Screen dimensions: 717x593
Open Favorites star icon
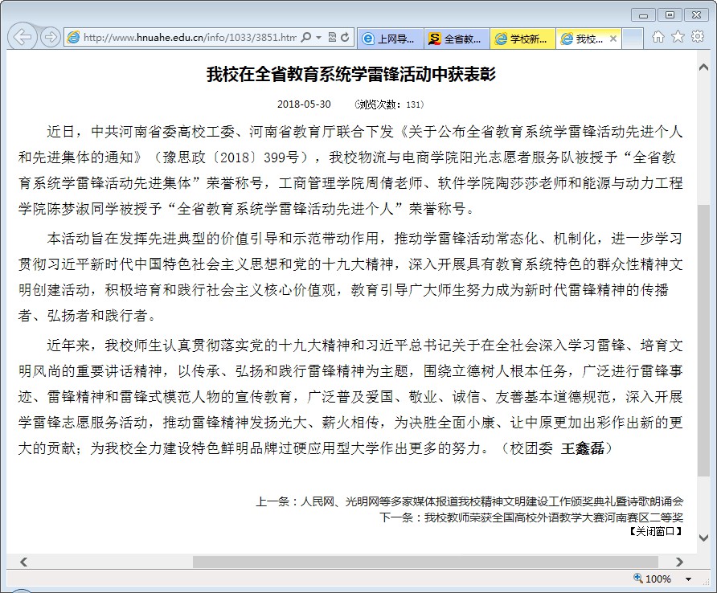678,37
